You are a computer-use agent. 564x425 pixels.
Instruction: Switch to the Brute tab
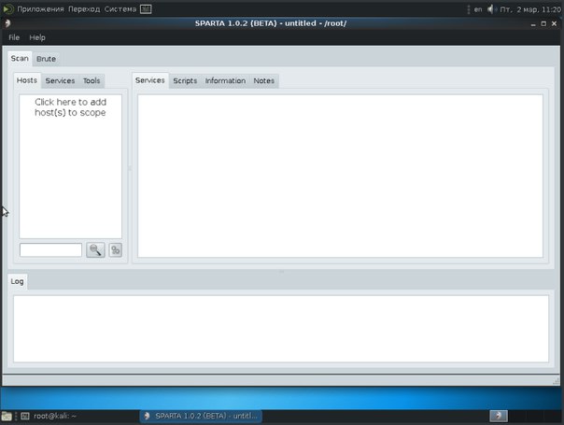point(47,59)
